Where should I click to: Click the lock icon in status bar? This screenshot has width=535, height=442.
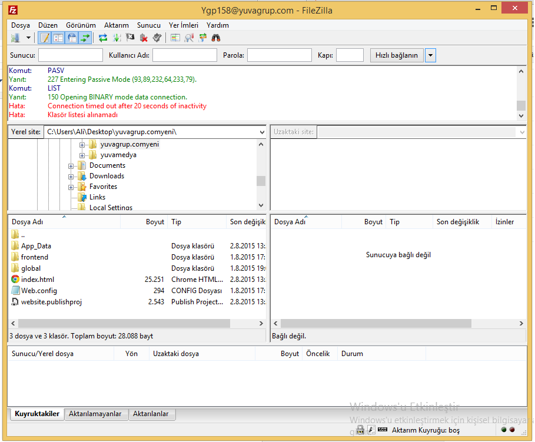[x=360, y=430]
